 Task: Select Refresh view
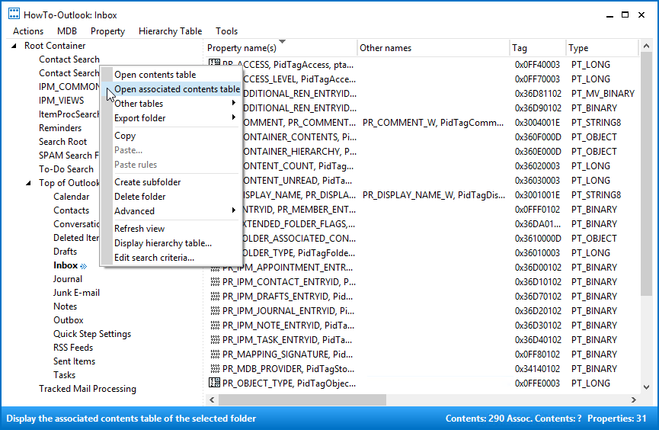(171, 229)
